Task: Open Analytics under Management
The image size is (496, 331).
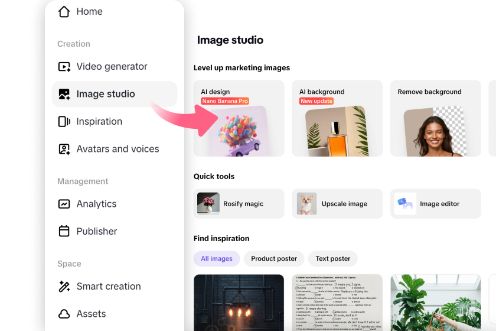Action: coord(96,204)
